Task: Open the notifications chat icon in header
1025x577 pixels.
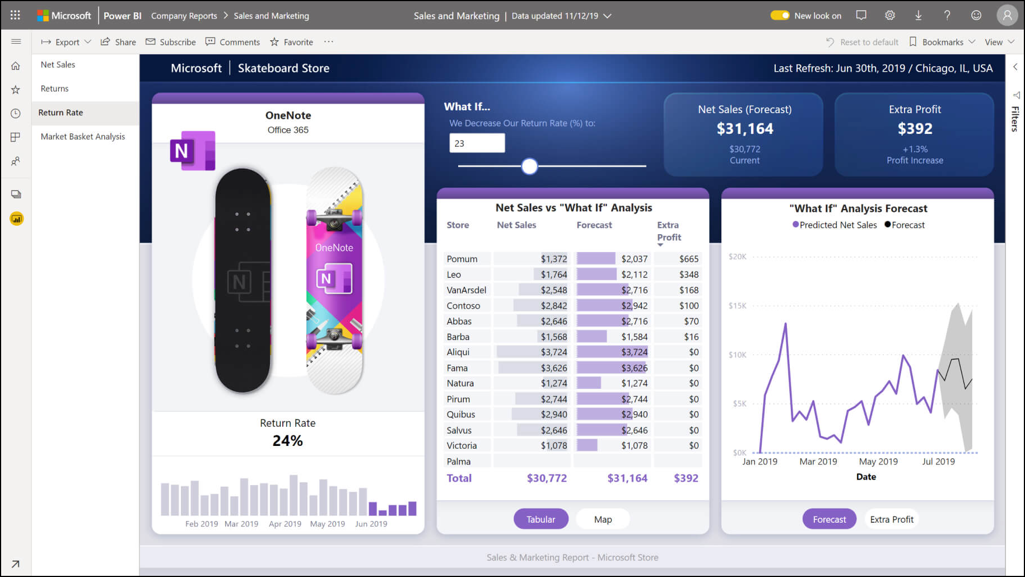Action: (x=861, y=16)
